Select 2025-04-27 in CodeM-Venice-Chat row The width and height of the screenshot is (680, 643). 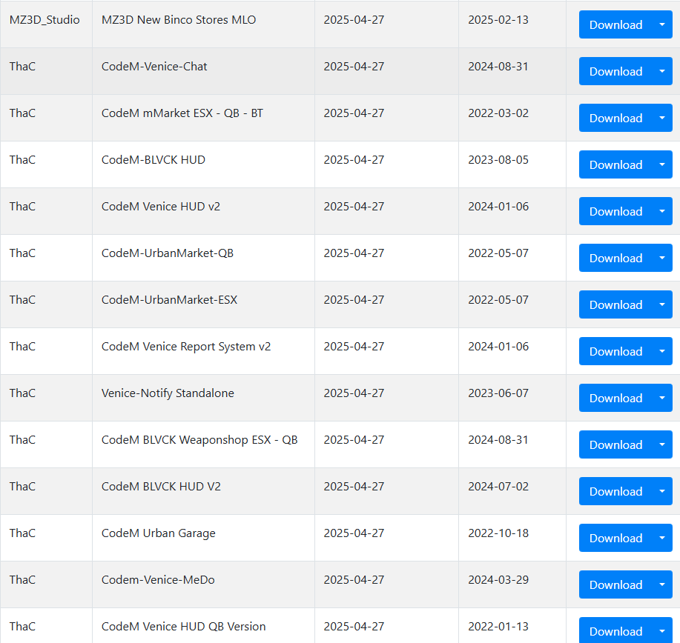pos(354,66)
